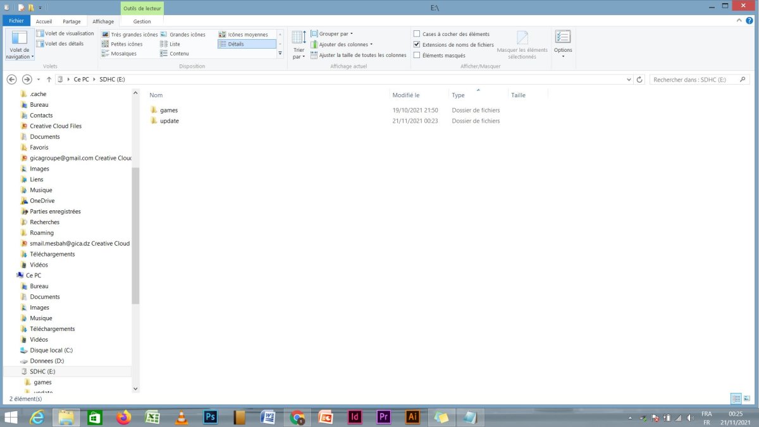
Task: Open the ribbon Help icon
Action: click(750, 21)
